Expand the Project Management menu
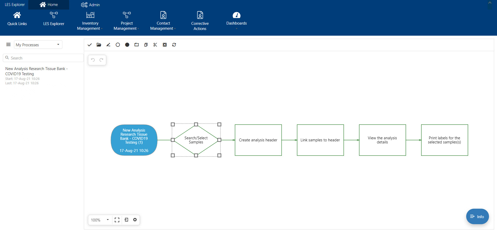This screenshot has width=497, height=230. tap(127, 21)
